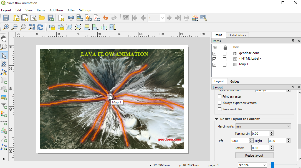Zoom the layout to full extent
This screenshot has width=301, height=168.
click(x=32, y=27)
